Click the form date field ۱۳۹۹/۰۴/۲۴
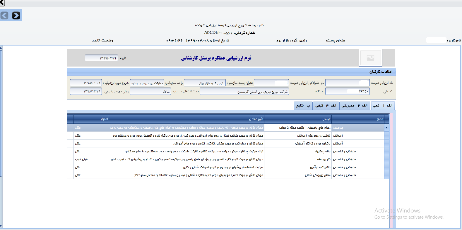 (x=101, y=58)
